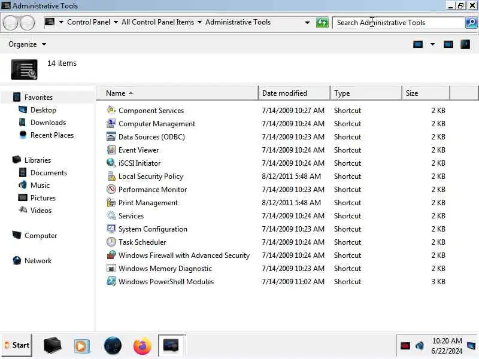Screen dimensions: 479x359
Task: Open Downloads in the navigation pane
Action: tap(48, 123)
